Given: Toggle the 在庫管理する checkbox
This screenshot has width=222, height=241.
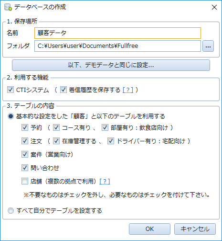Looking at the screenshot, I should tap(56, 141).
